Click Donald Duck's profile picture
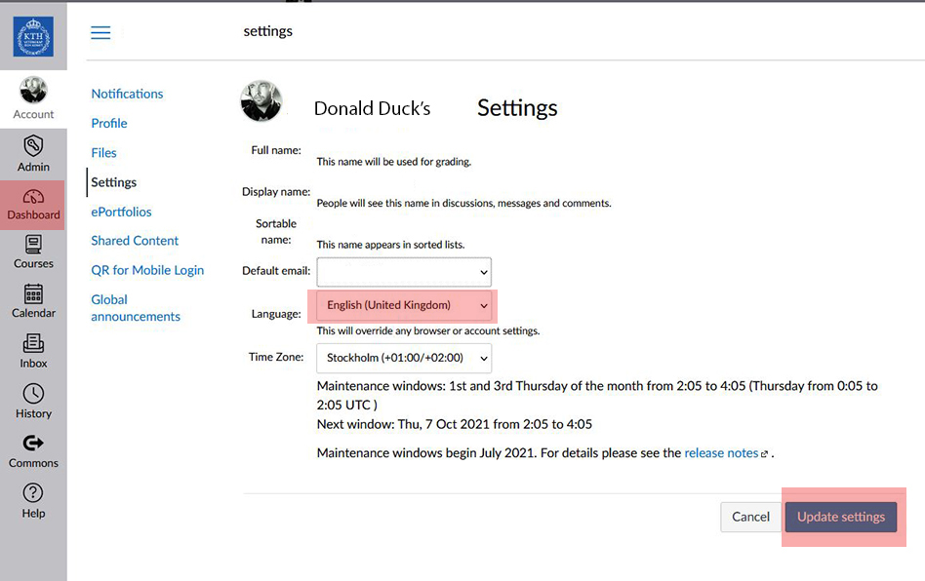The height and width of the screenshot is (581, 925). pos(261,101)
